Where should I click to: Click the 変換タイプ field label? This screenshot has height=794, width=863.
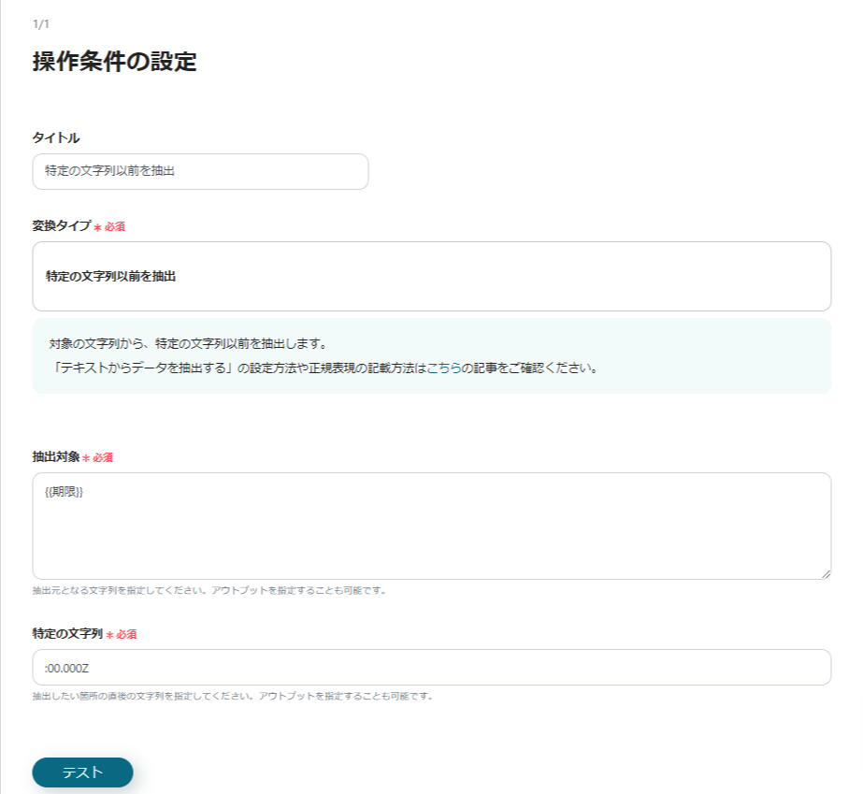click(62, 225)
